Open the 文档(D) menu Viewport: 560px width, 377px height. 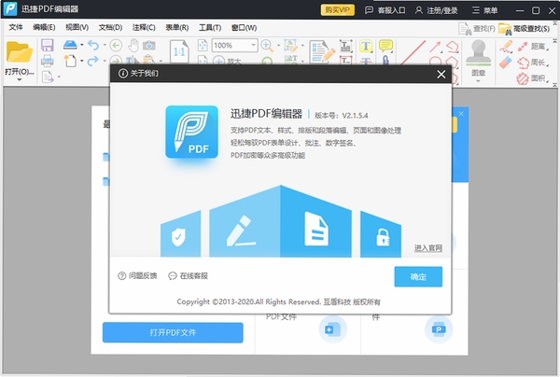pos(110,27)
